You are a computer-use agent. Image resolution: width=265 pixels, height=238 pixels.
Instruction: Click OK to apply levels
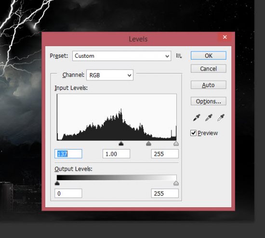[x=208, y=55]
